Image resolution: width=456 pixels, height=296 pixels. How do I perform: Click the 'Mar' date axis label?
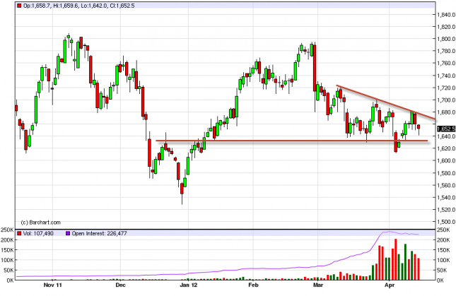tap(318, 285)
